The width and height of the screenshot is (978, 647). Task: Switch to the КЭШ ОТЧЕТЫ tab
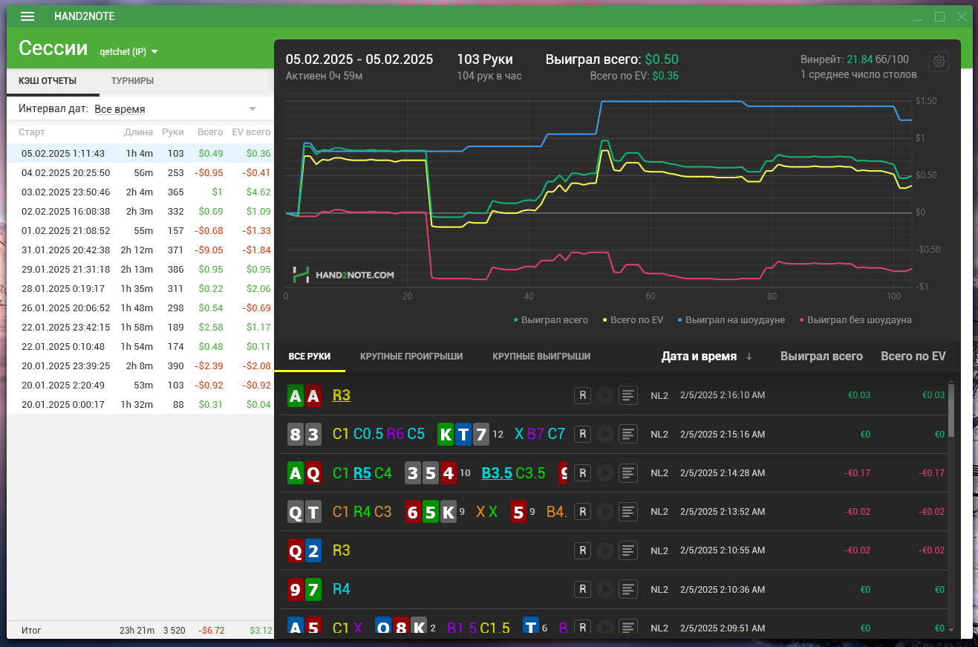pyautogui.click(x=53, y=81)
